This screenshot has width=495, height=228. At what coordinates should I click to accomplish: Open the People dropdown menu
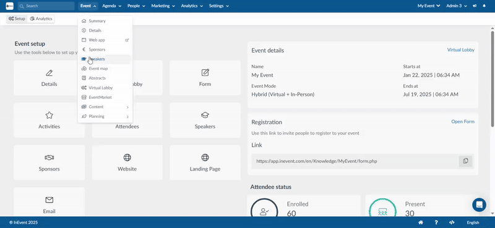point(136,6)
